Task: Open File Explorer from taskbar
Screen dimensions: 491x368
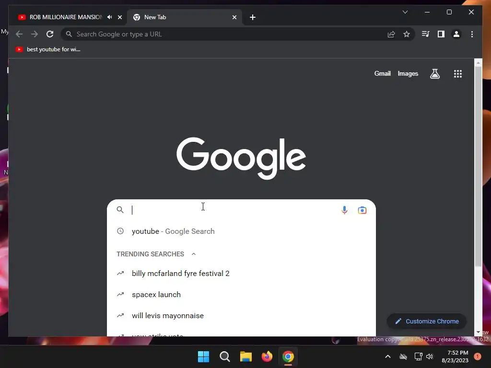Action: coord(246,356)
